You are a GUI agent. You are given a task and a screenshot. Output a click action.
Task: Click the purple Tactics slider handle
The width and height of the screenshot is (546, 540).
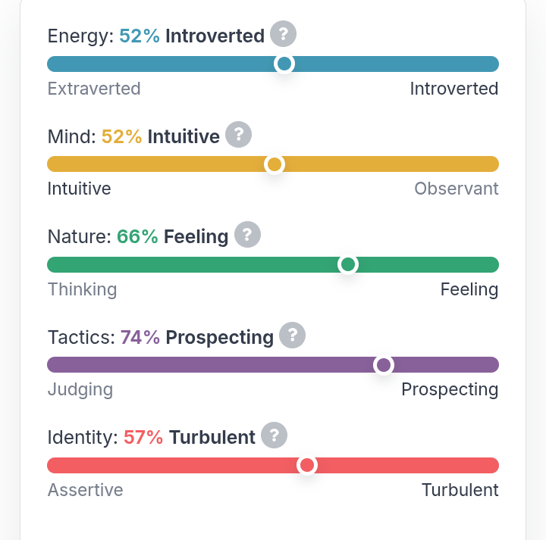[384, 365]
